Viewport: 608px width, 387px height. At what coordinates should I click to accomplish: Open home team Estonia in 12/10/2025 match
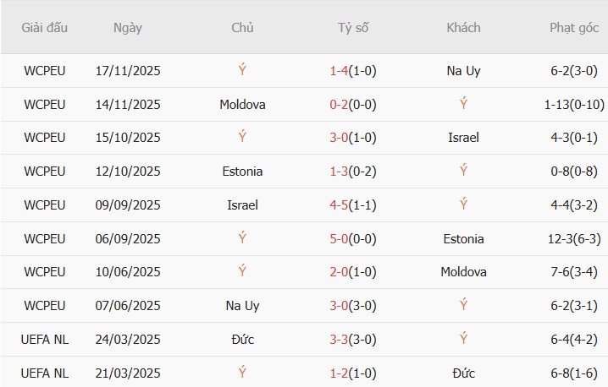pyautogui.click(x=242, y=172)
